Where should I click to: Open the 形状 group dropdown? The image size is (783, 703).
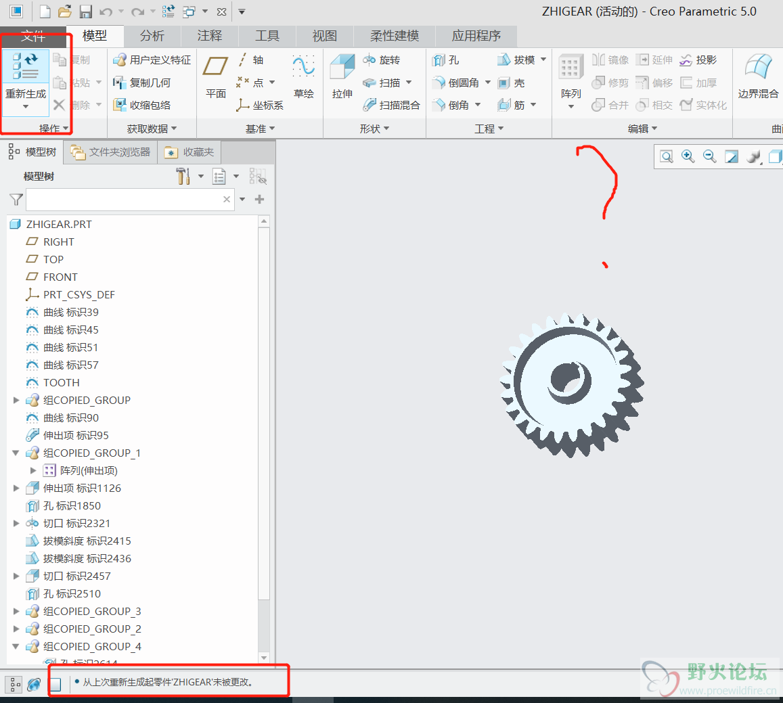tap(374, 129)
